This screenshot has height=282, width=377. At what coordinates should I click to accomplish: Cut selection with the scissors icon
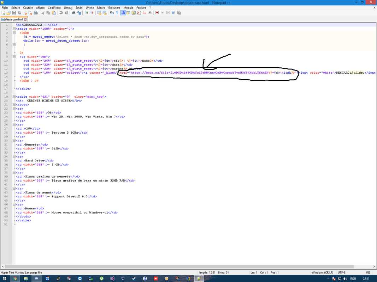(x=43, y=13)
